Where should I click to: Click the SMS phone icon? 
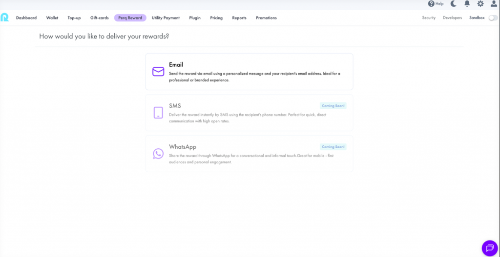click(x=158, y=113)
